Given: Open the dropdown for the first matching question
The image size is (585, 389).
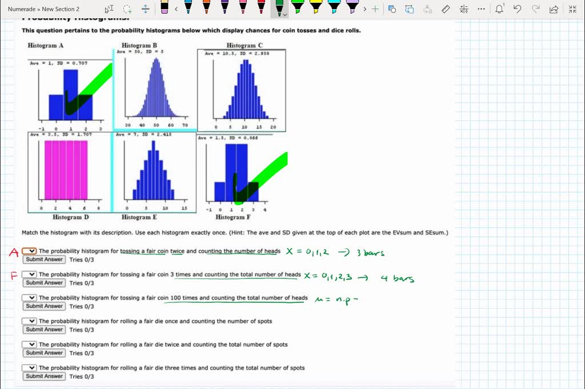Looking at the screenshot, I should [x=29, y=250].
